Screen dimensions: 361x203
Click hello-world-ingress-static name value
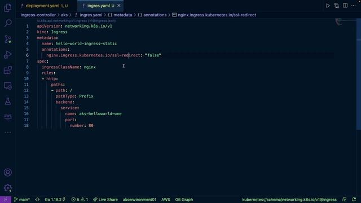86,43
